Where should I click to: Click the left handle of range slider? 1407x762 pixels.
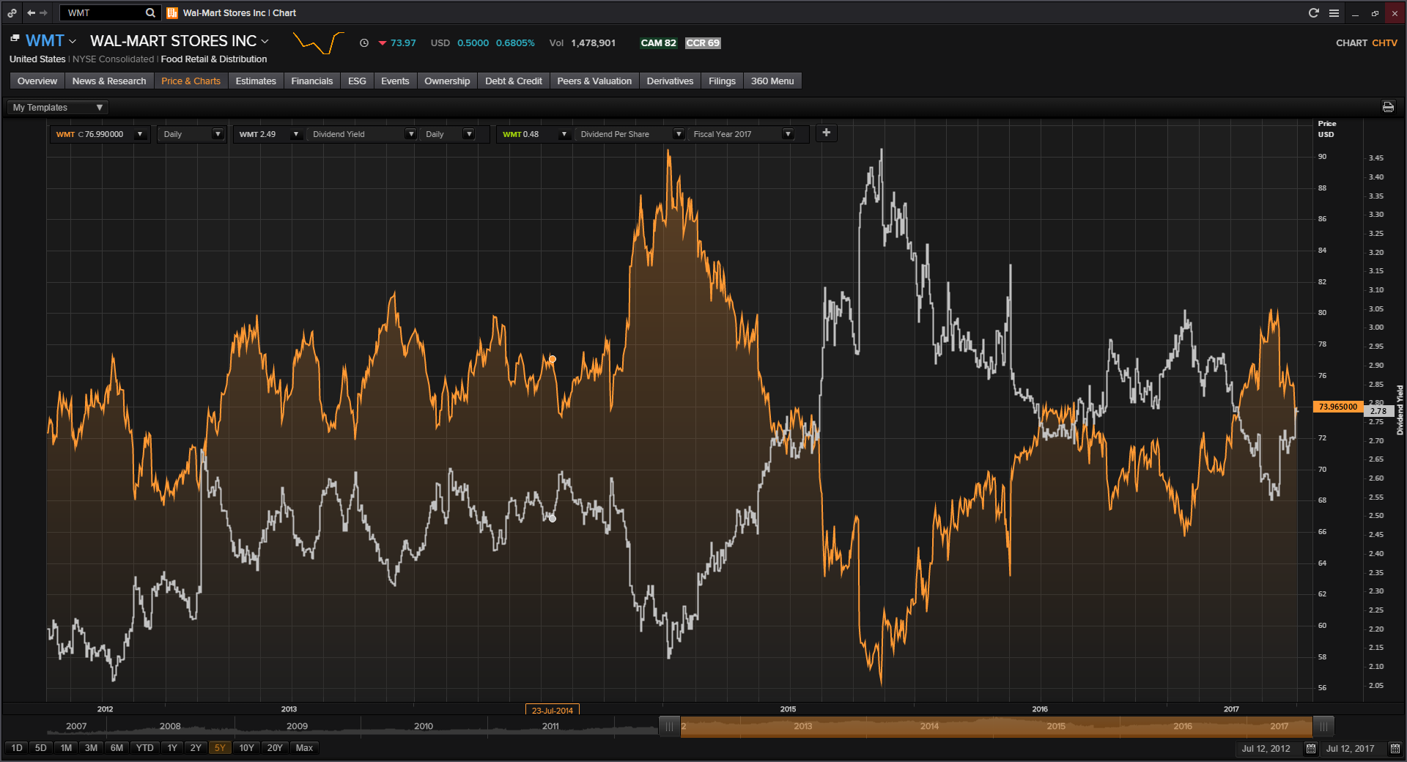[669, 727]
